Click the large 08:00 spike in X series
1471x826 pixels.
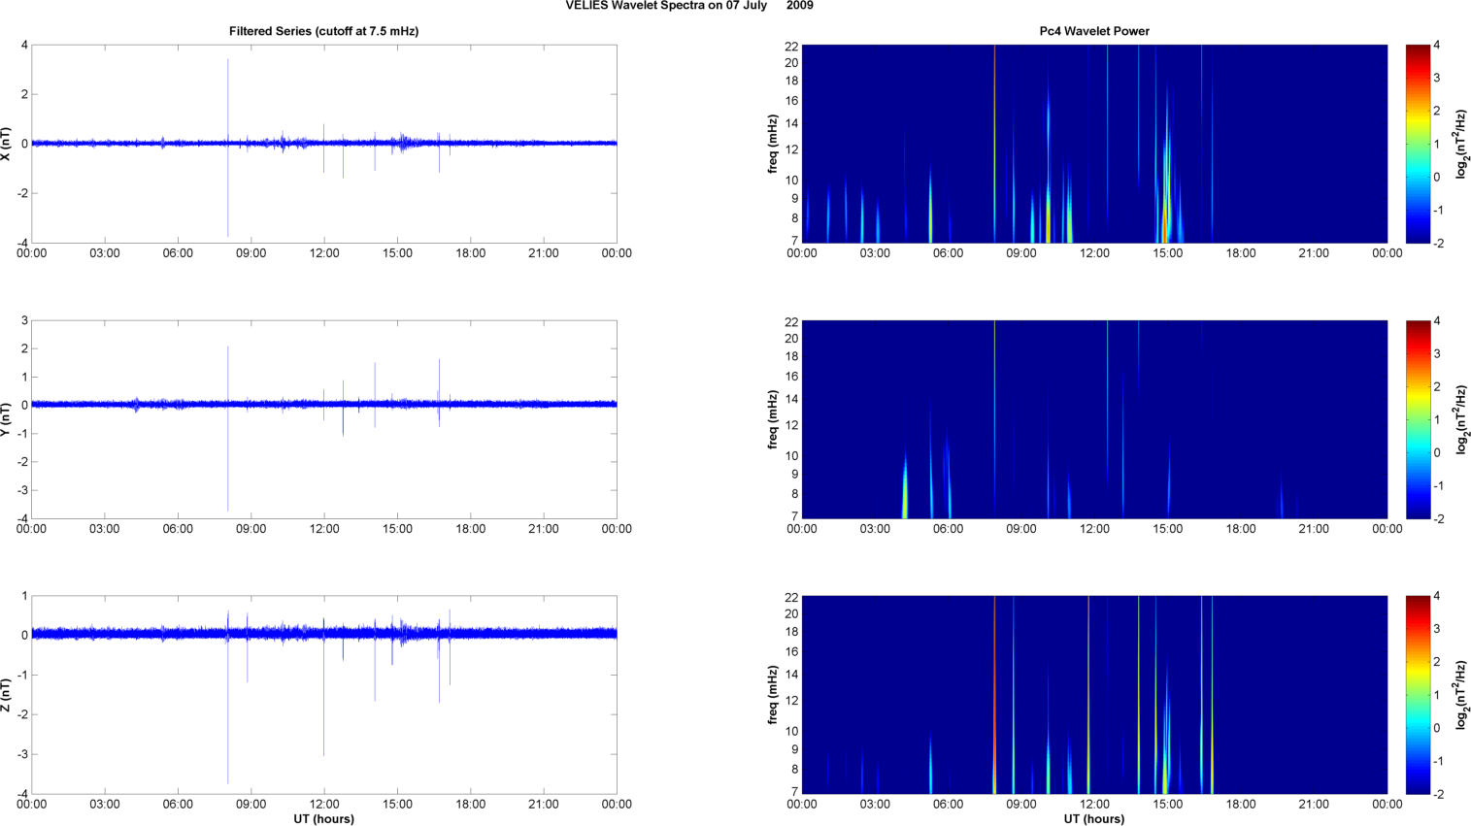click(228, 97)
